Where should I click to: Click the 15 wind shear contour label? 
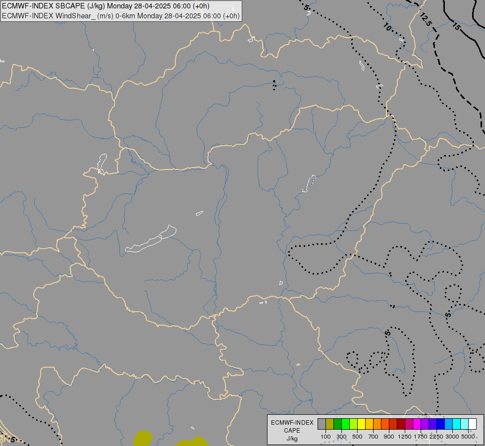(456, 26)
